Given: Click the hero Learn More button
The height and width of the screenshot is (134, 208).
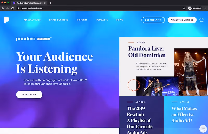Looking at the screenshot, I should pos(29,95).
